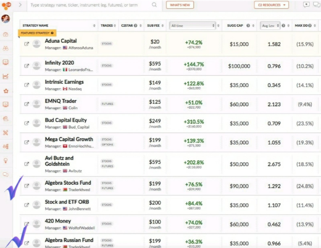Open the Intrinsic Earnings strategy link
321x248 pixels.
point(64,82)
